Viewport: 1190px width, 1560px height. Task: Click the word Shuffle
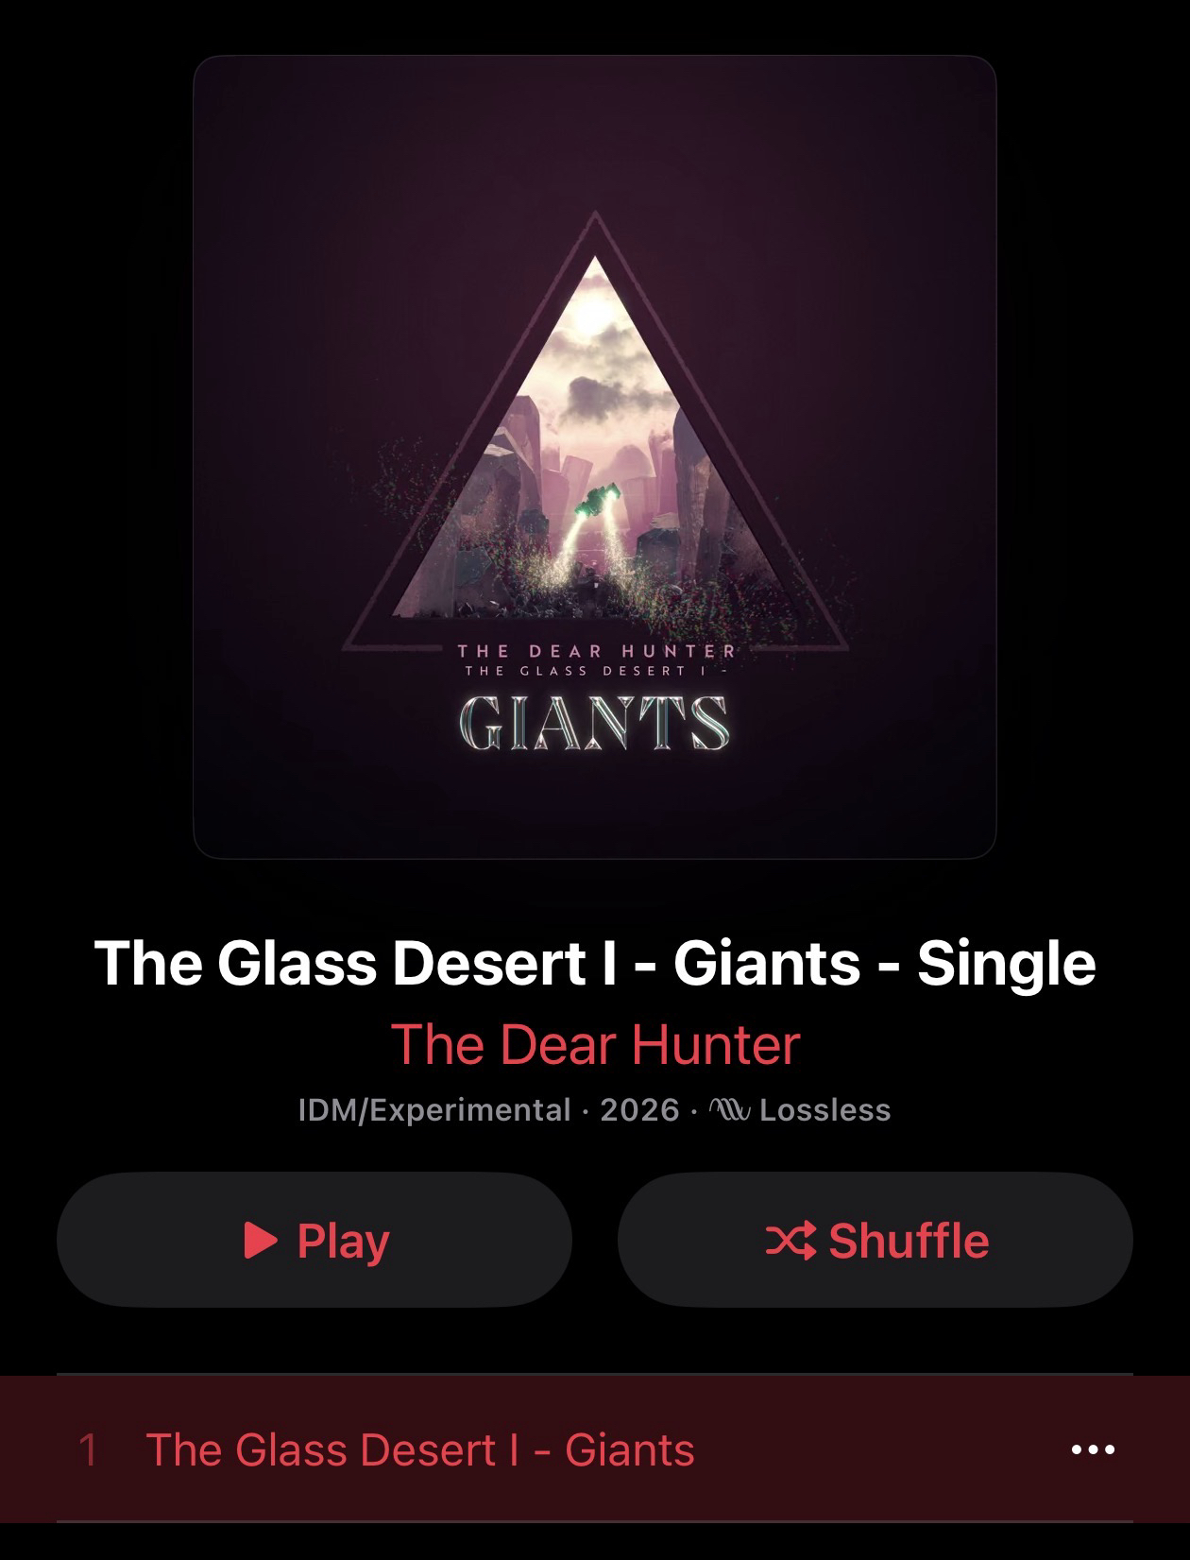[x=909, y=1240]
